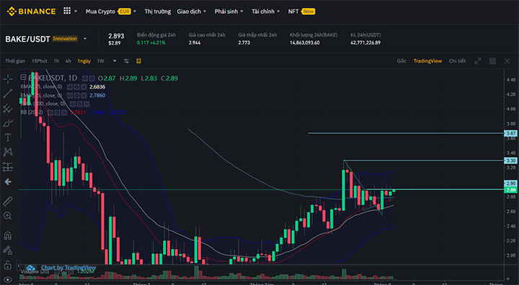Click the 3.30 horizontal line price label
The width and height of the screenshot is (519, 285).
510,160
